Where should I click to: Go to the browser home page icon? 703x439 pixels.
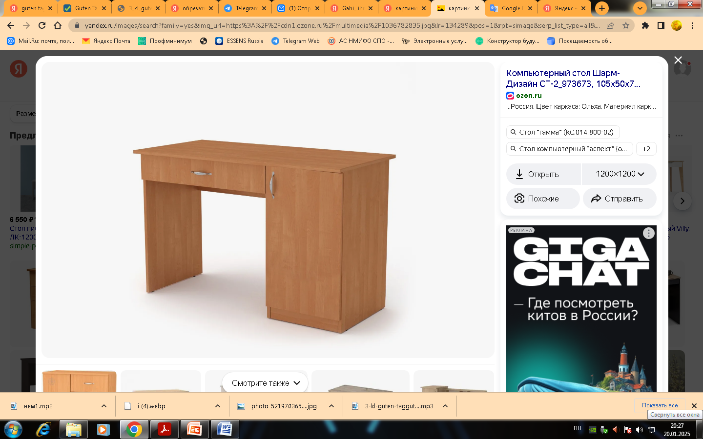pyautogui.click(x=58, y=25)
